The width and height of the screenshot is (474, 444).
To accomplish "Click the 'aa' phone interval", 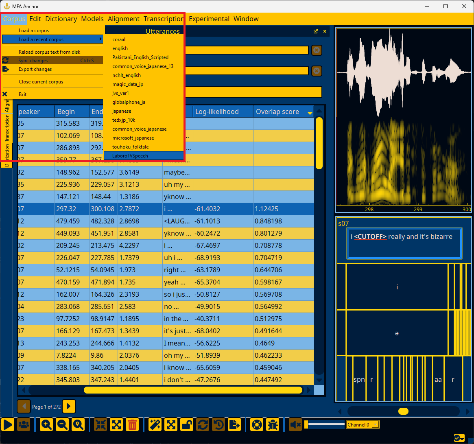I will coord(438,380).
